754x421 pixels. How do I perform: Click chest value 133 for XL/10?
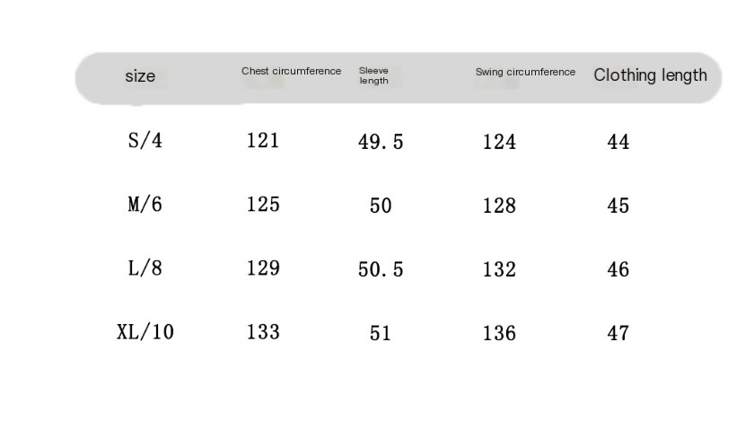click(x=263, y=332)
